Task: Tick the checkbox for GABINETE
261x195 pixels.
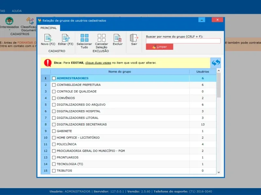Action: point(54,131)
